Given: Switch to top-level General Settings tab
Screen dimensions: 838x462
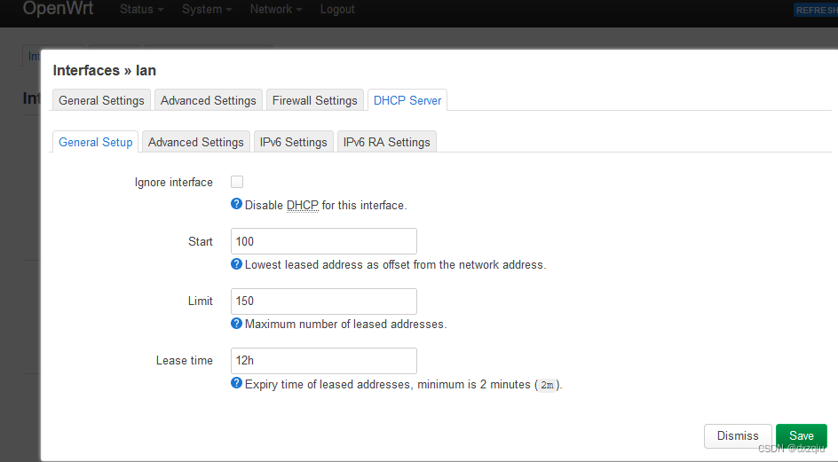Looking at the screenshot, I should pos(101,100).
